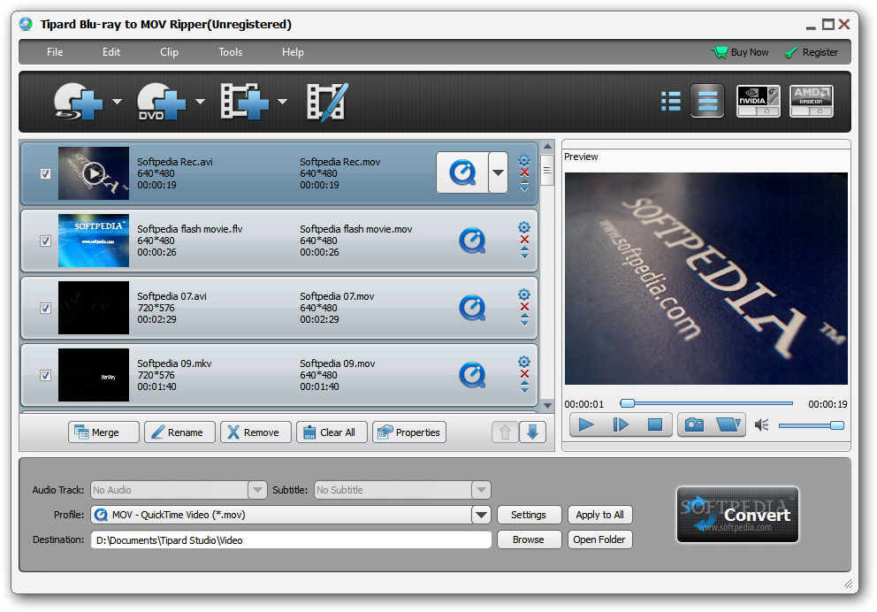
Task: Click Apply to All button
Action: [599, 515]
